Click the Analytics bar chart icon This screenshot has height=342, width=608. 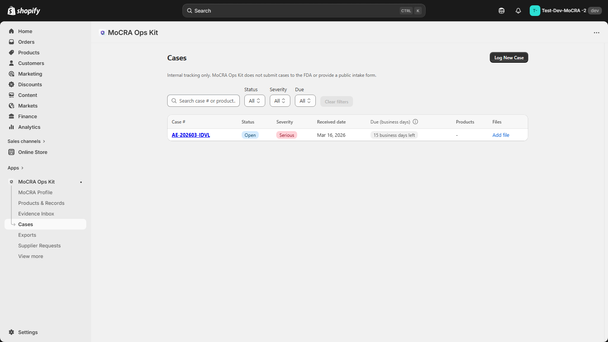pyautogui.click(x=11, y=127)
